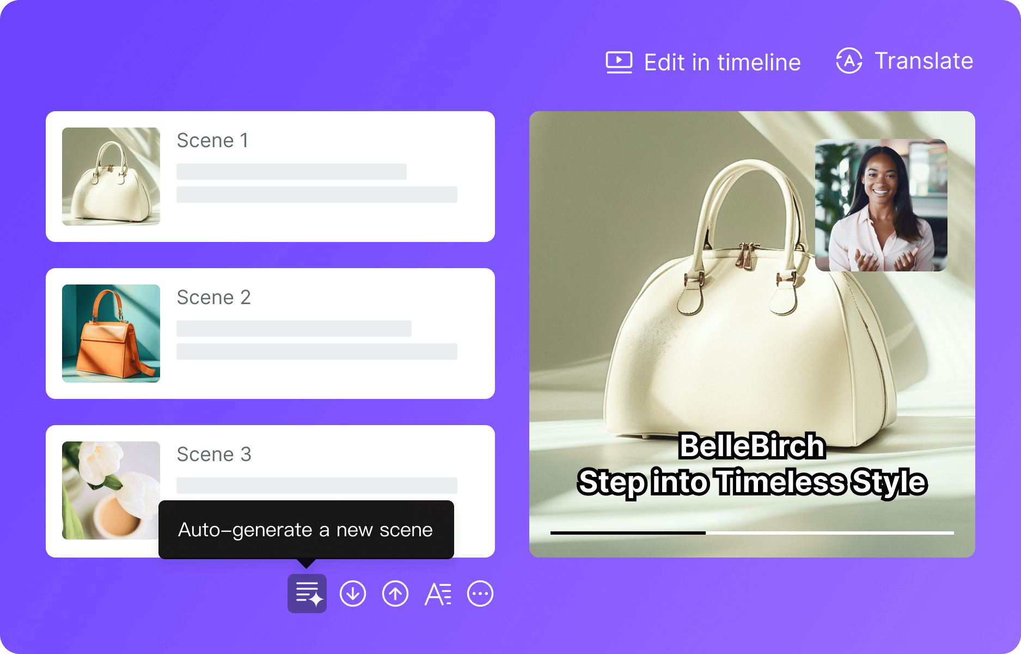Select the white handbag thumbnail in Scene 1
The image size is (1021, 654).
111,177
